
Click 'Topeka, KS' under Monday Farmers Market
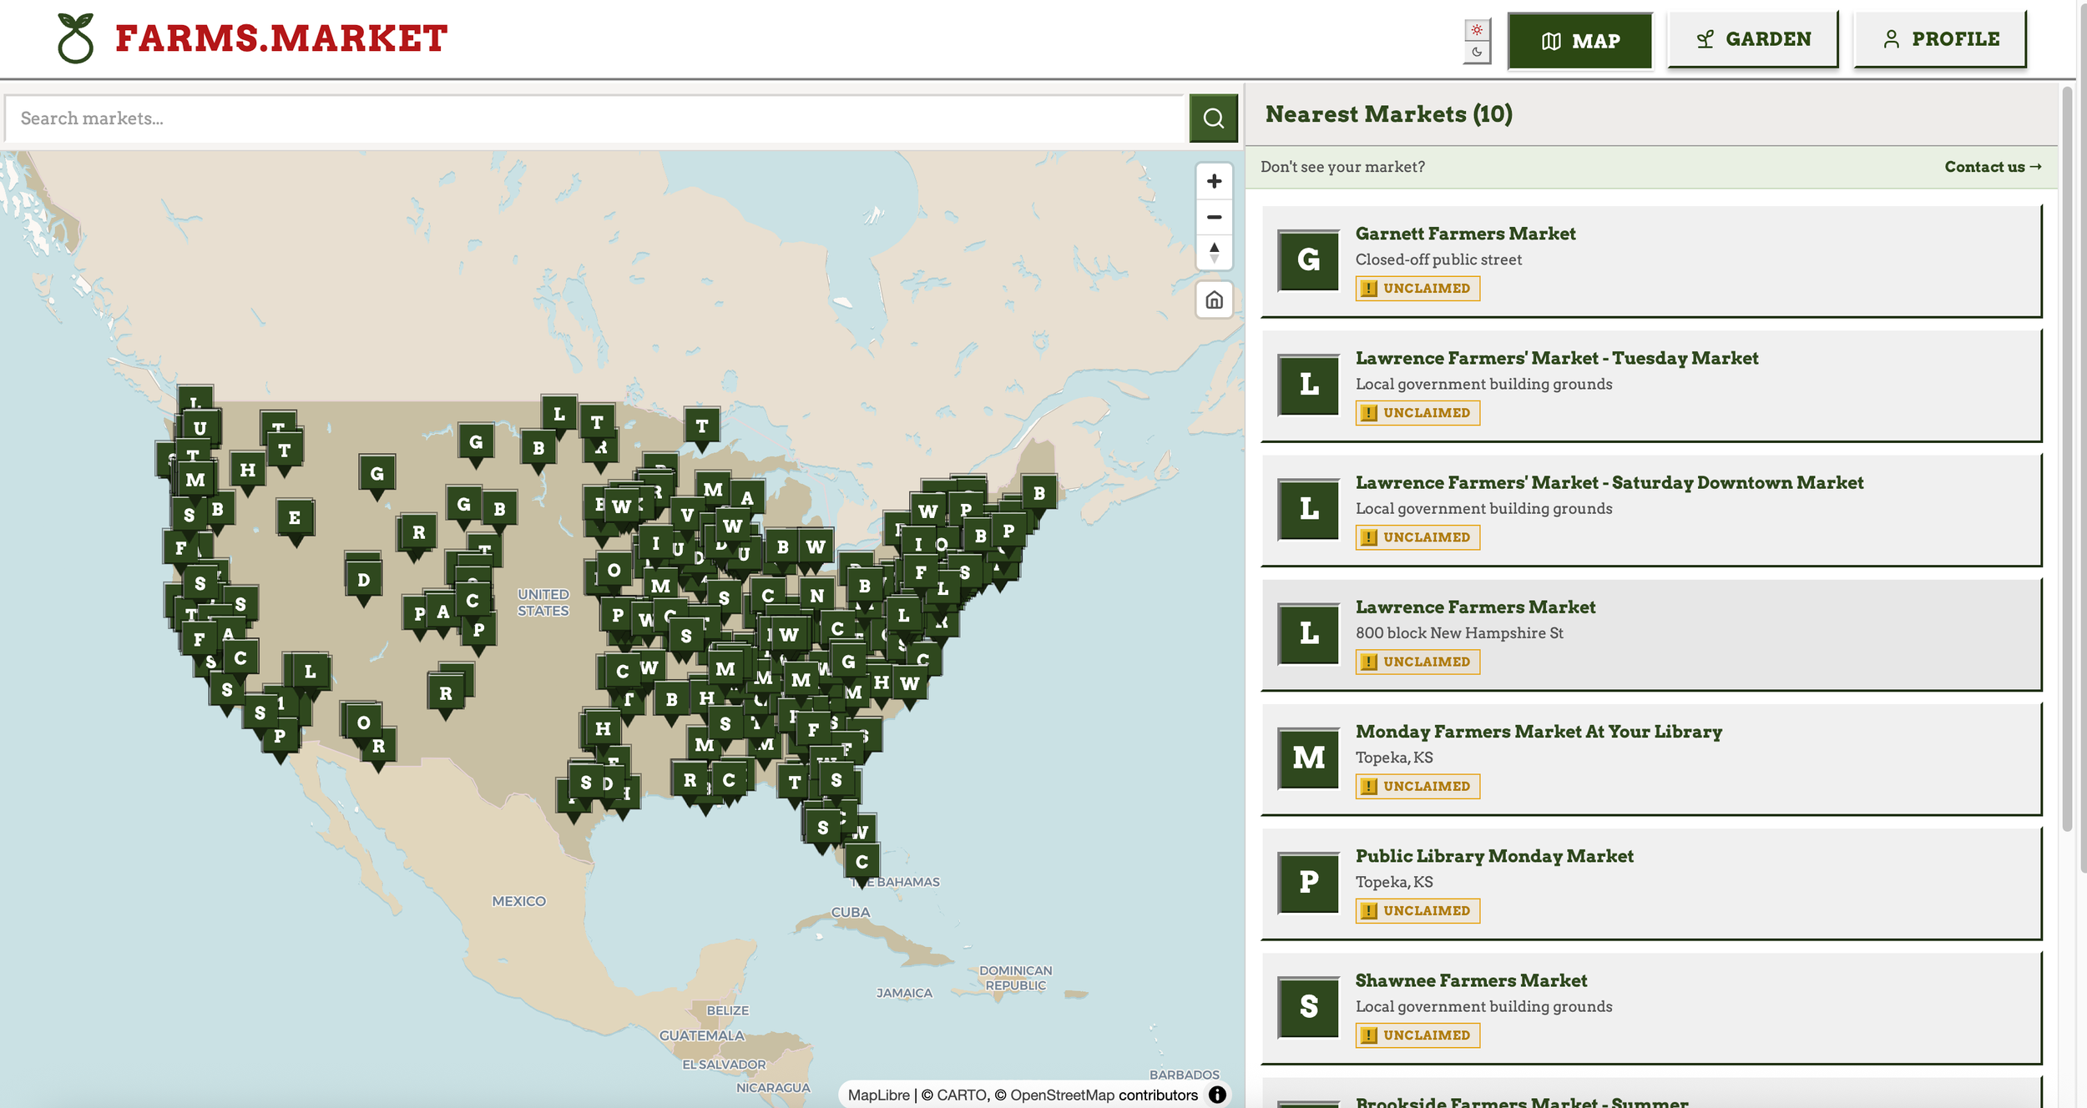pos(1394,758)
